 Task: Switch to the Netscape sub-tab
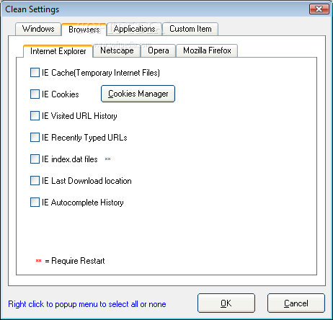pos(117,50)
